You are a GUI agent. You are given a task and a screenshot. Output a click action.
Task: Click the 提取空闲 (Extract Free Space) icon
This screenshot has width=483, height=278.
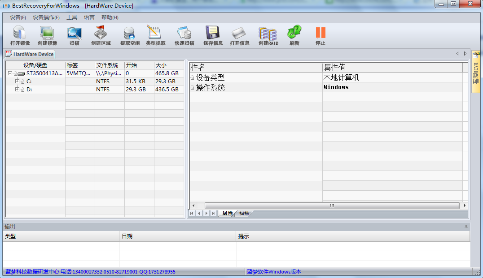(129, 33)
